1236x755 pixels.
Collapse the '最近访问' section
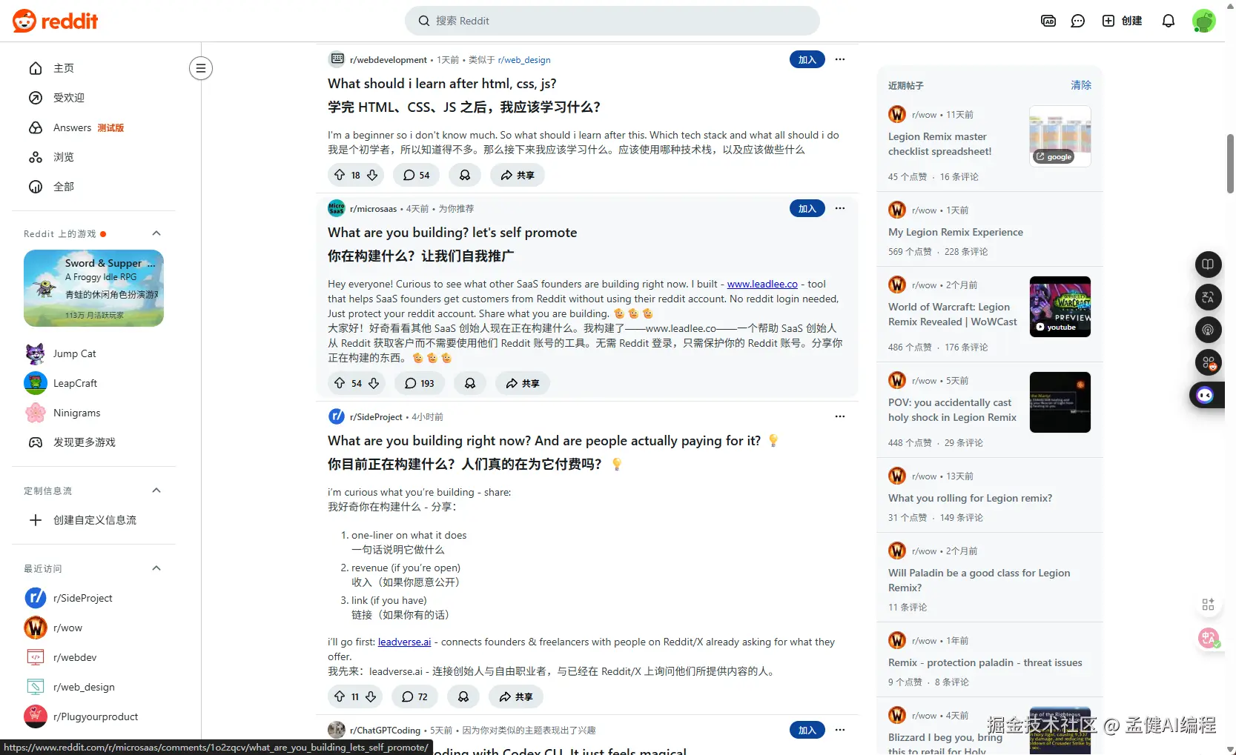point(156,568)
